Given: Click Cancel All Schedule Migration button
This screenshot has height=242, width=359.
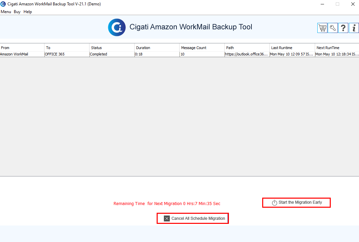Looking at the screenshot, I should coord(193,218).
